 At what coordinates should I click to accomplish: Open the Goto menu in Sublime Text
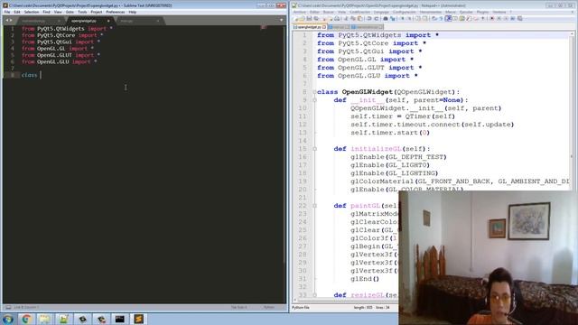pyautogui.click(x=70, y=12)
